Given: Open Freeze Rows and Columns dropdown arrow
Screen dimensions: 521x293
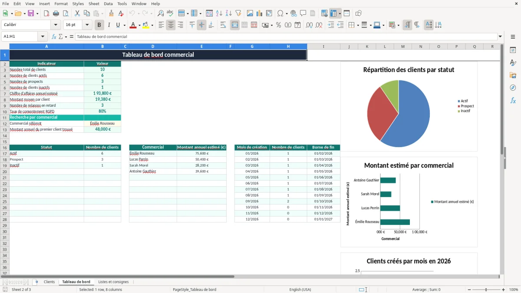Looking at the screenshot, I should 340,13.
